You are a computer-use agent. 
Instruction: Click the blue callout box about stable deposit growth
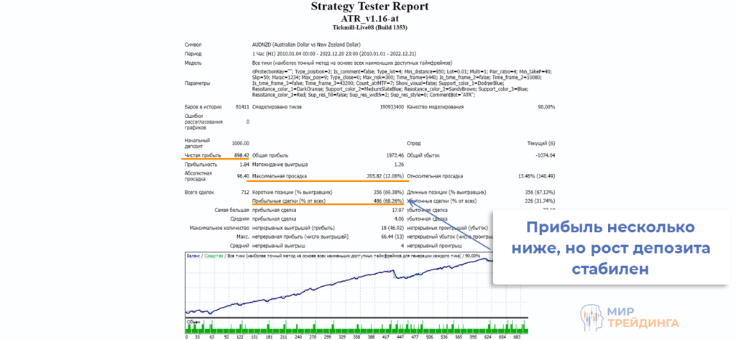point(609,248)
